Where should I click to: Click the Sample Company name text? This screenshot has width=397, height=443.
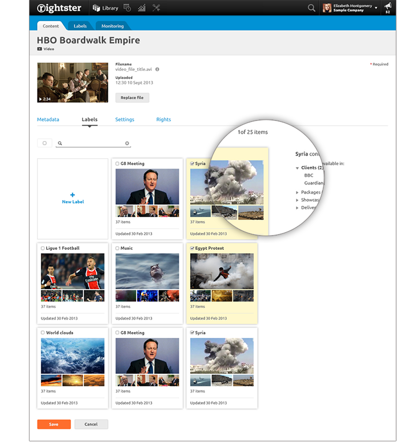click(348, 10)
